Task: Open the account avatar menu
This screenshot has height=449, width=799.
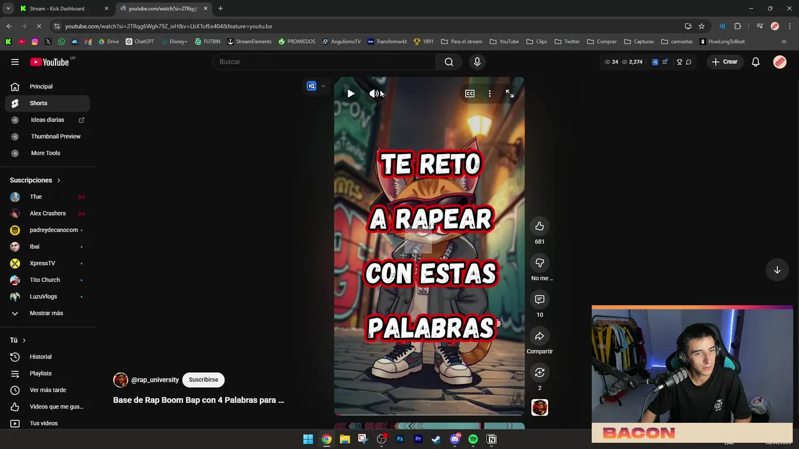Action: click(780, 62)
